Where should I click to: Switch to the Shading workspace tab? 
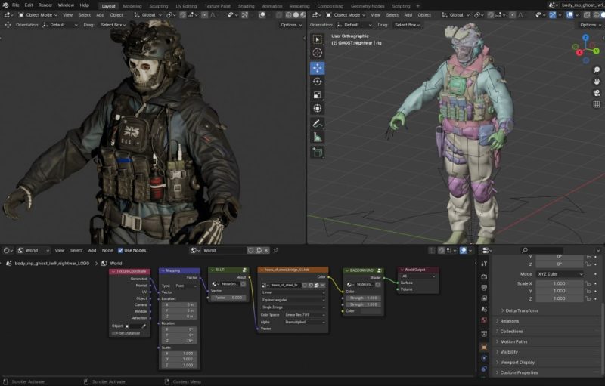coord(247,5)
